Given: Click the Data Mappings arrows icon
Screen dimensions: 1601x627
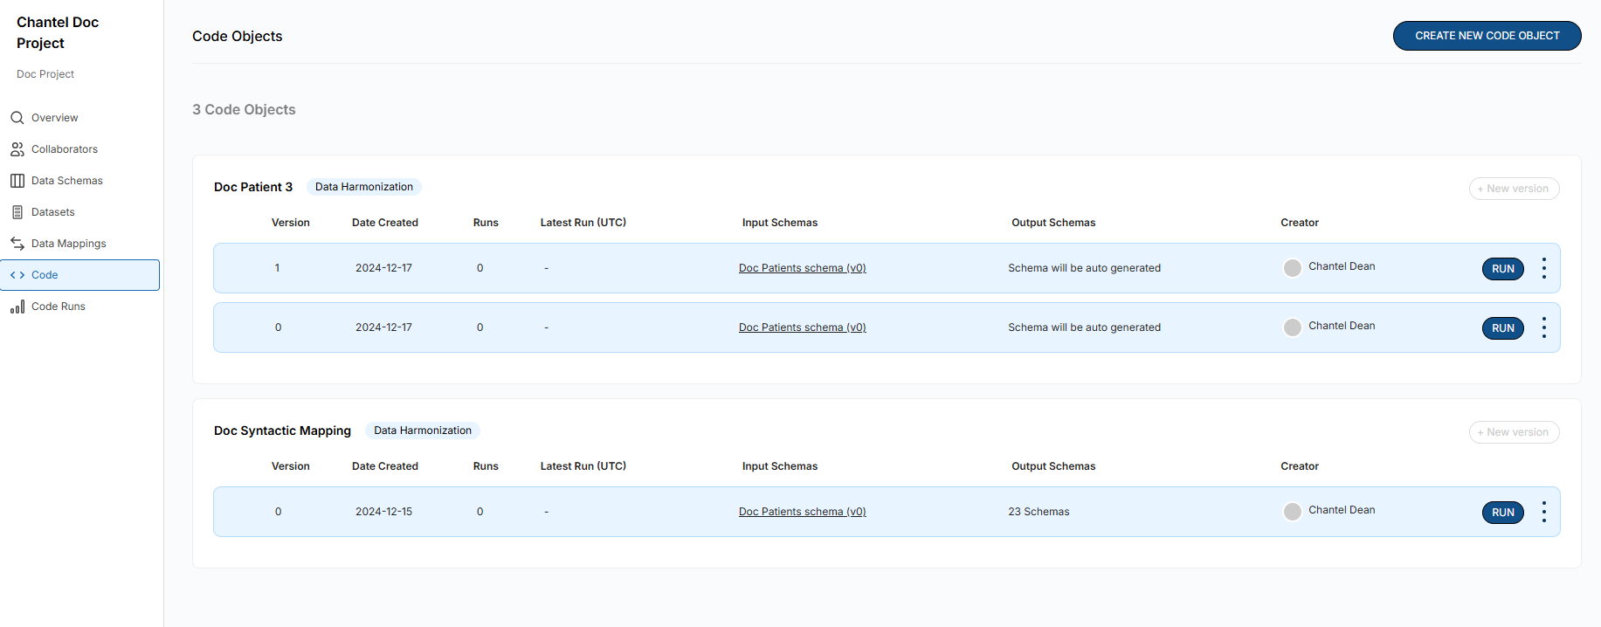Looking at the screenshot, I should pos(17,244).
